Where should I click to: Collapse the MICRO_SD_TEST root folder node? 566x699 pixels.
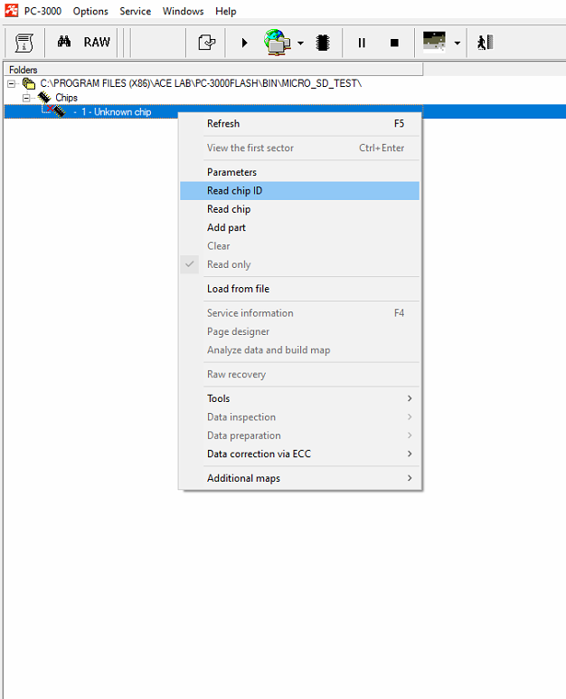pyautogui.click(x=12, y=83)
